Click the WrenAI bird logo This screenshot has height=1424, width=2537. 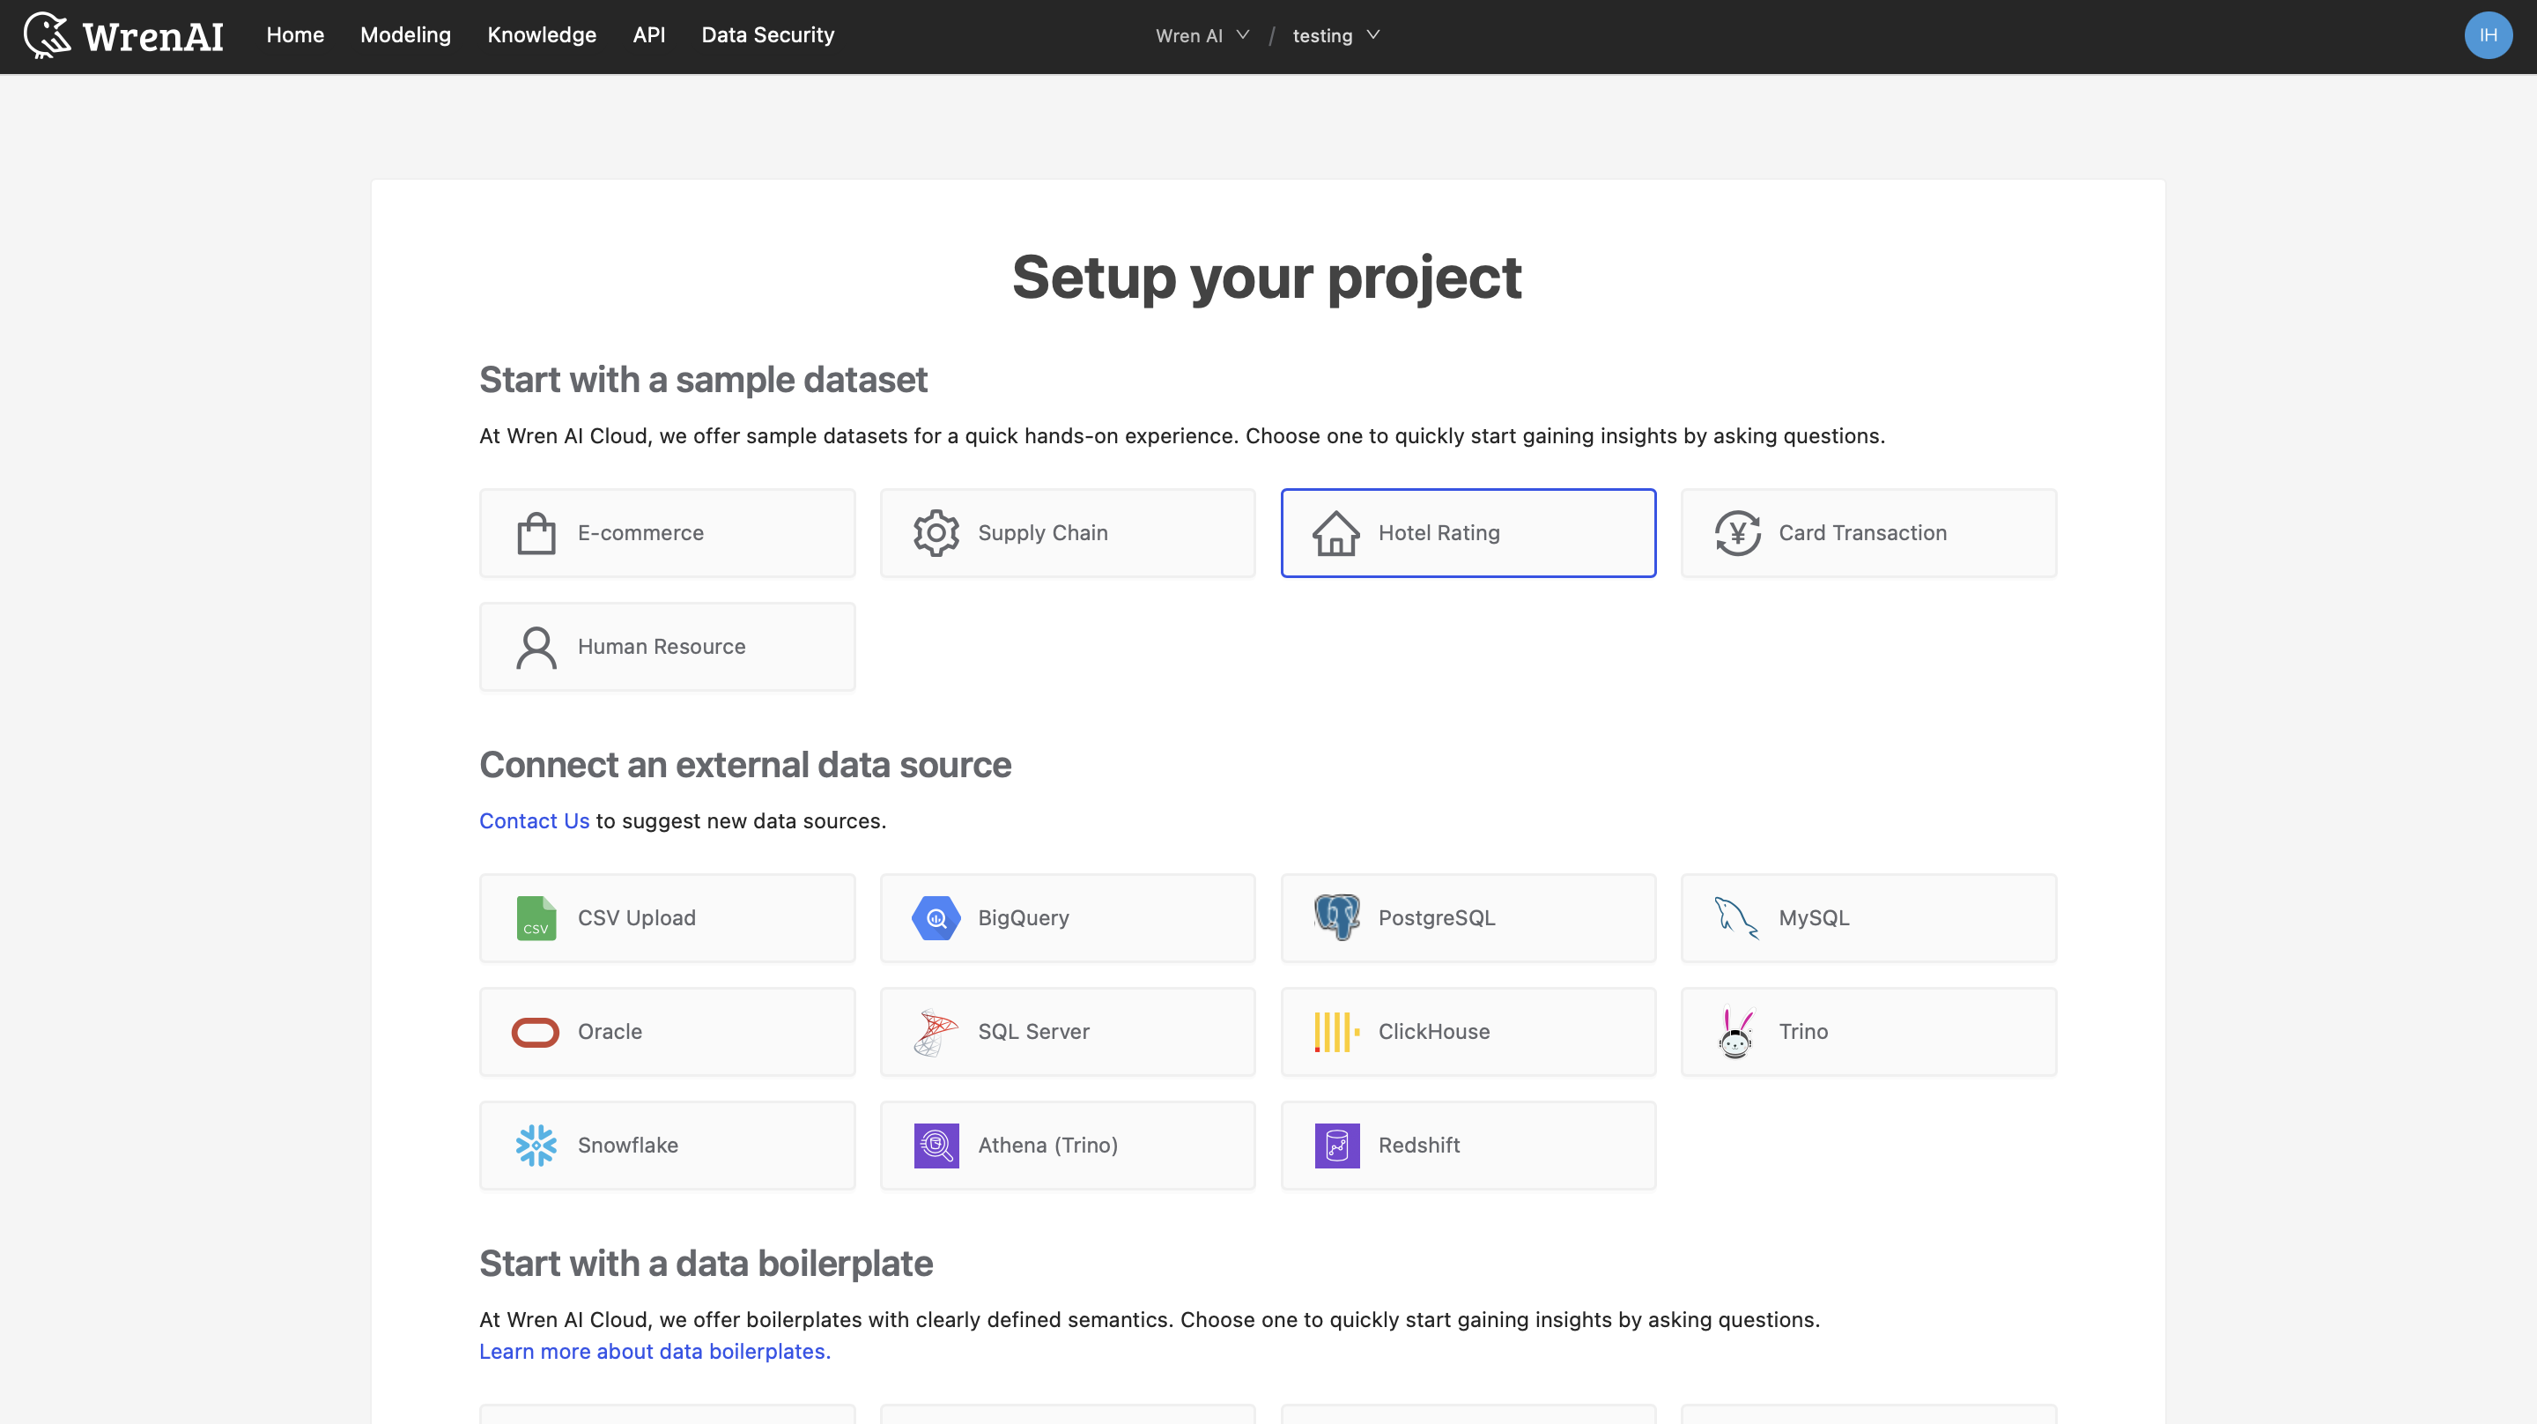coord(47,35)
